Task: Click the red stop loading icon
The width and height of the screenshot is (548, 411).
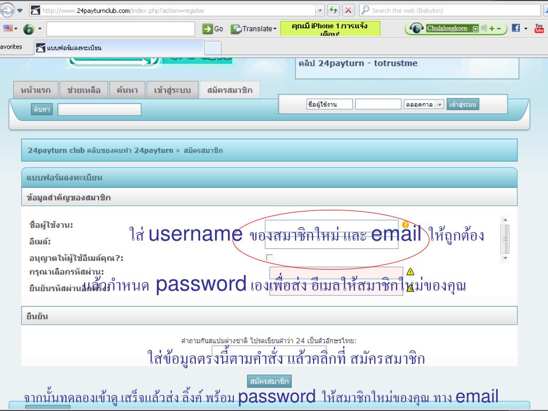Action: pyautogui.click(x=348, y=10)
